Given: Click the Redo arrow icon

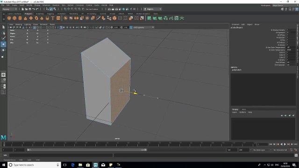Looking at the screenshot, I should (37, 9).
